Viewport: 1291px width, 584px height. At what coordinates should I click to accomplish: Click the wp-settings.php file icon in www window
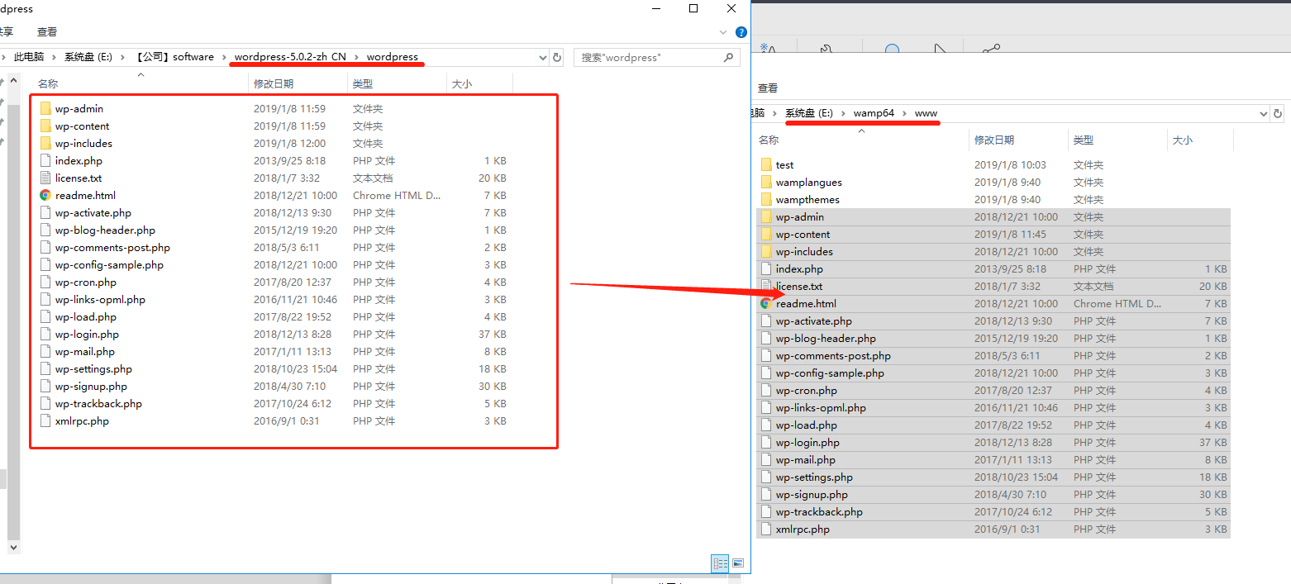coord(766,477)
